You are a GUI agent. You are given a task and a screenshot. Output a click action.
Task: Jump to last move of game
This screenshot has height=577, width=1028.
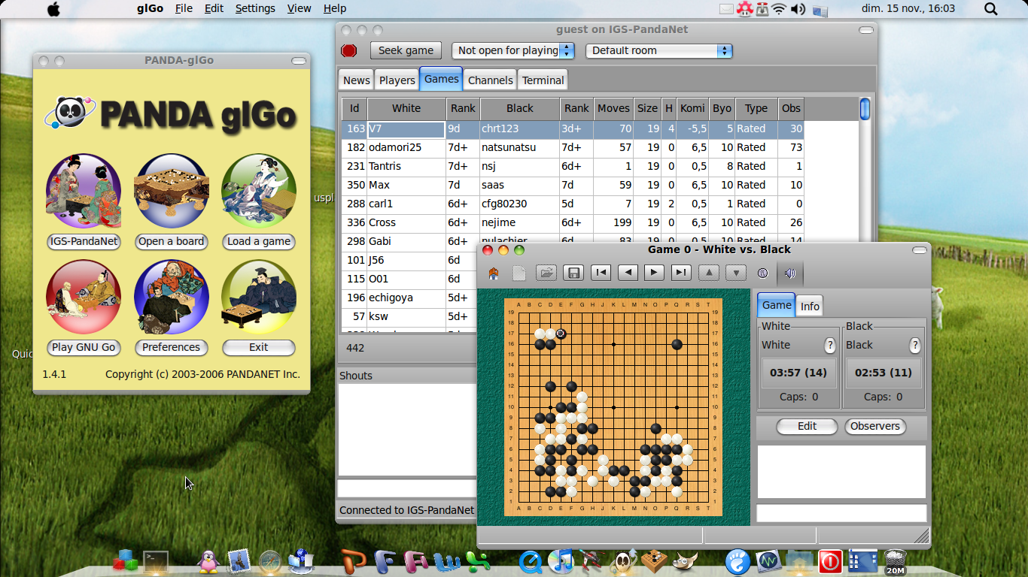681,273
